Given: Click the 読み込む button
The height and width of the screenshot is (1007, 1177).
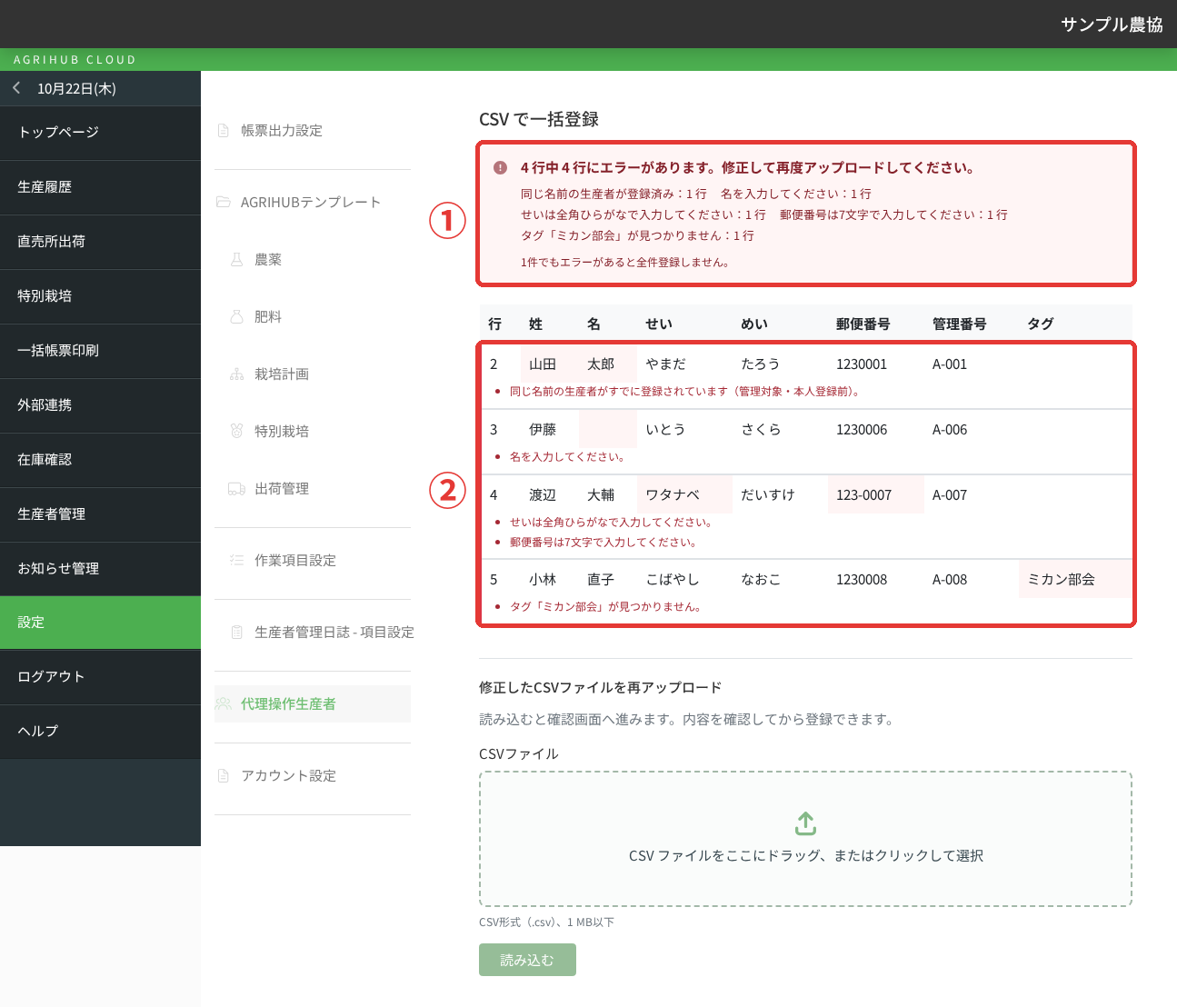Looking at the screenshot, I should (527, 960).
